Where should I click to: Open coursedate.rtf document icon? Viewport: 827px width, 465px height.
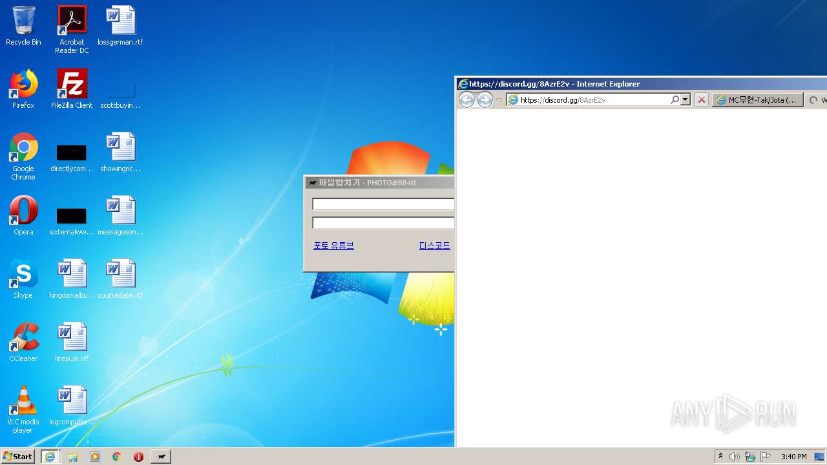[120, 279]
